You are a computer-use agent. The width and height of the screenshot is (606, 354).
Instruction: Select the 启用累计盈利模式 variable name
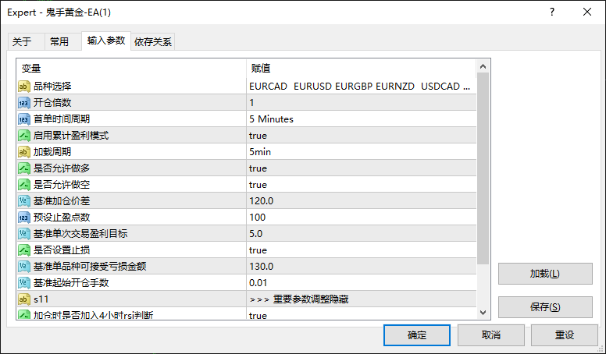point(71,136)
